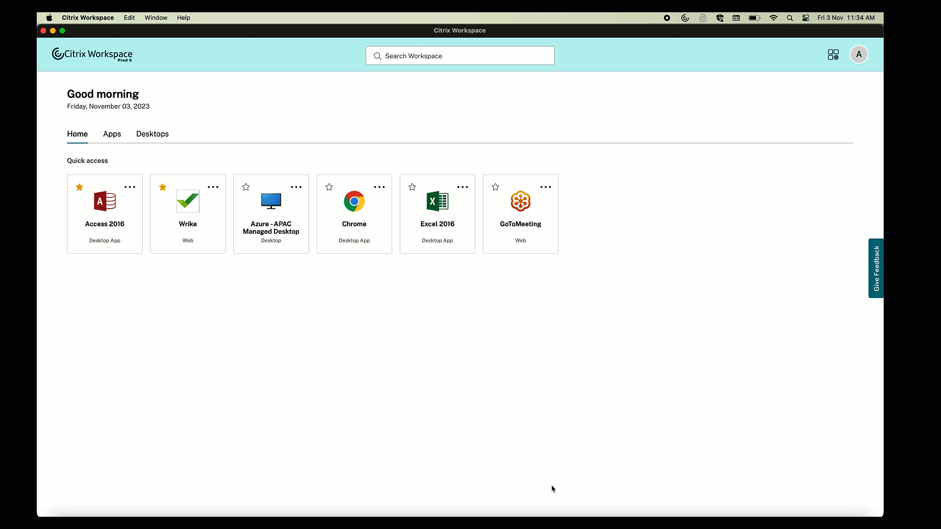Favorite Chrome with its star icon
This screenshot has width=941, height=529.
point(329,187)
